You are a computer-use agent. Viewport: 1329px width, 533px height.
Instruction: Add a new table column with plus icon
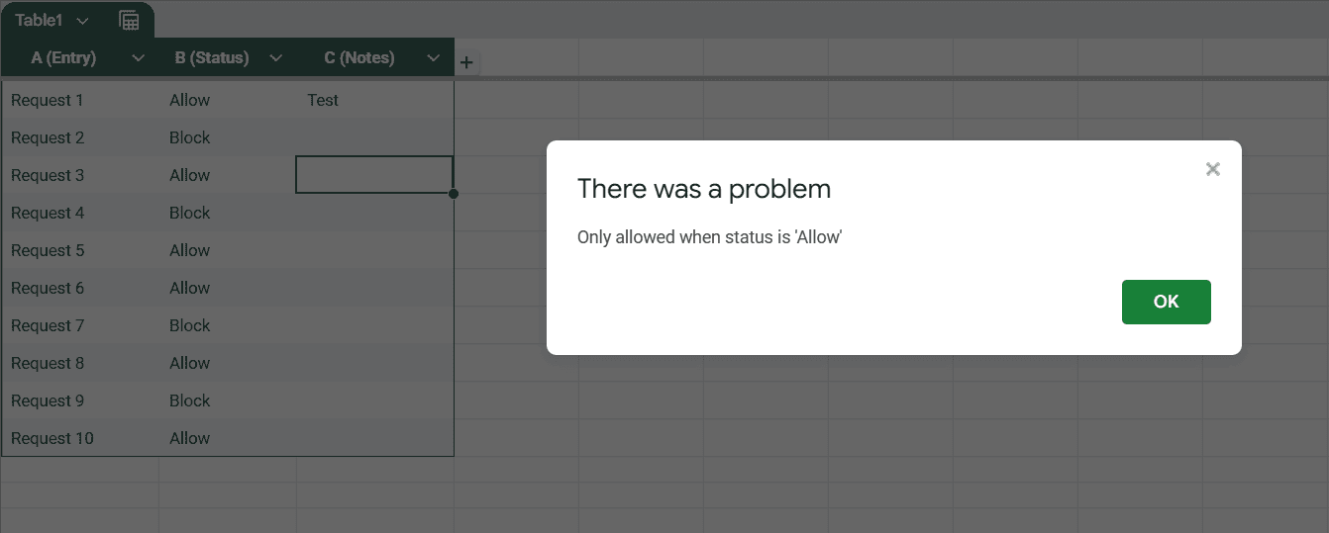[466, 63]
